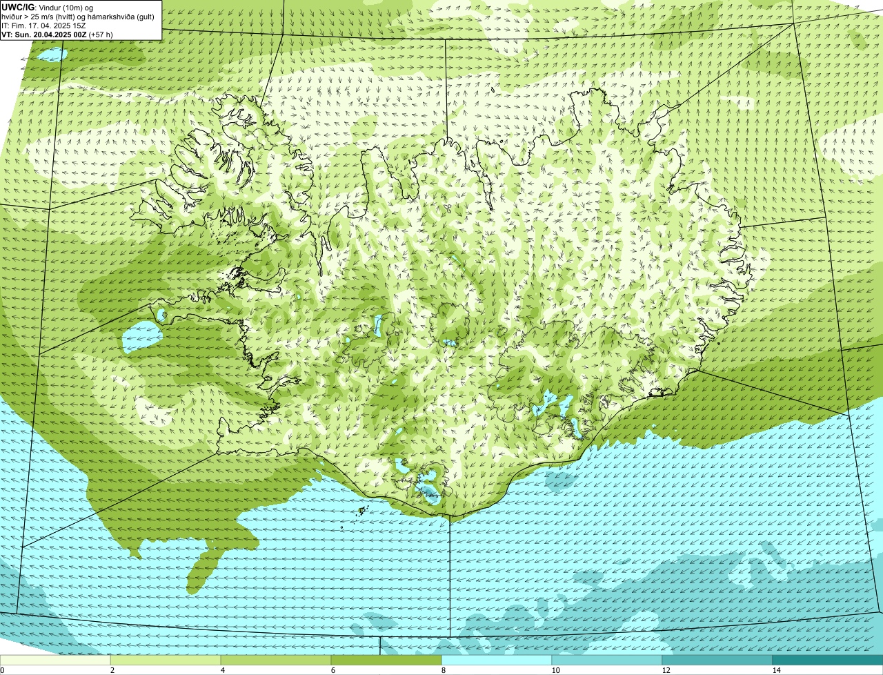Click the legend scale label '4'
The height and width of the screenshot is (675, 883).
222,670
